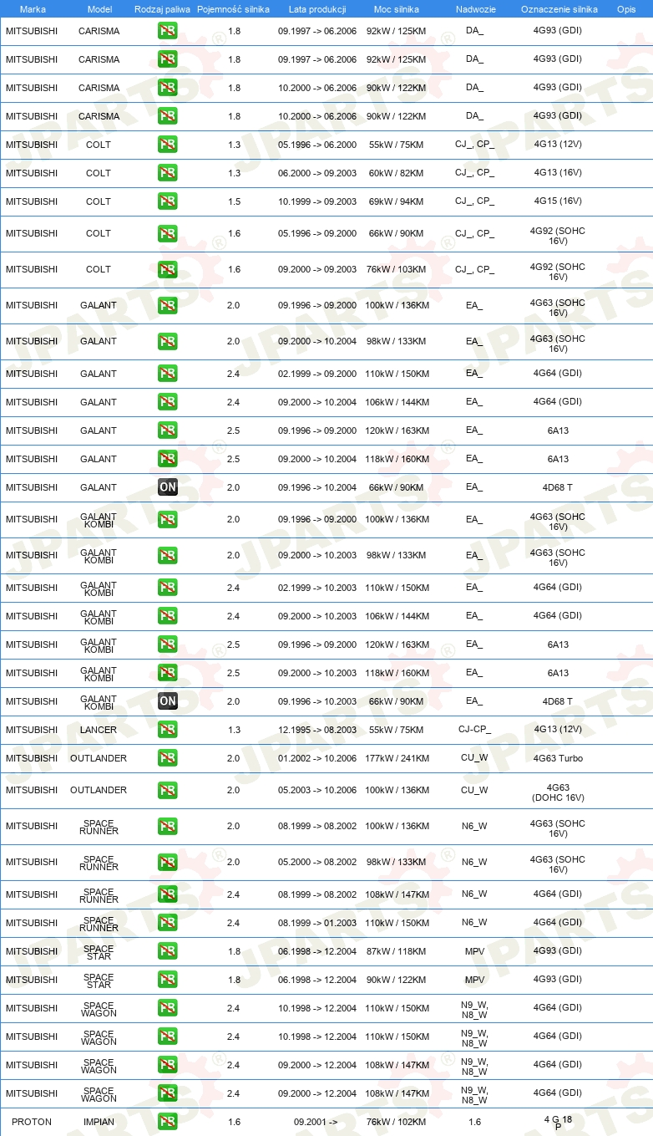Click petrol icon of SPACE STAR 87kW / 118KM
The image size is (653, 1136).
tap(168, 951)
